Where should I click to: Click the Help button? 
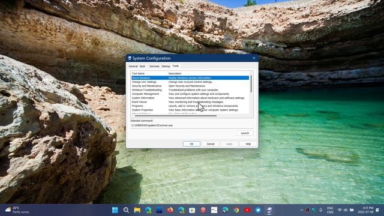pos(248,144)
